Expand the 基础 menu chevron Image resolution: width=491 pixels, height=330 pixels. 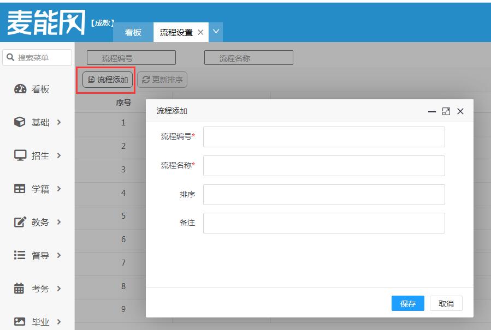(x=59, y=123)
